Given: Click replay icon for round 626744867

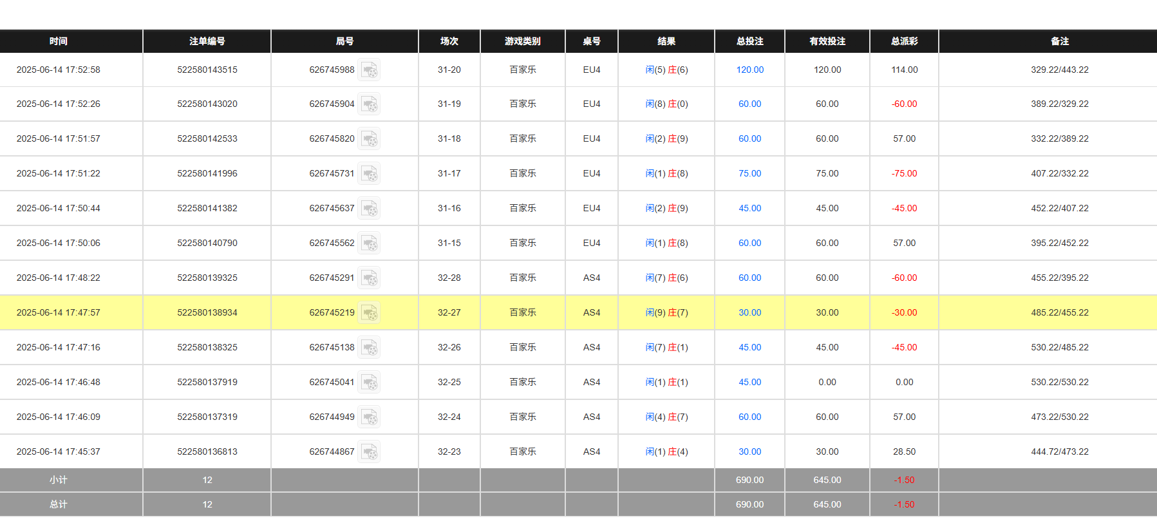Looking at the screenshot, I should pos(369,452).
